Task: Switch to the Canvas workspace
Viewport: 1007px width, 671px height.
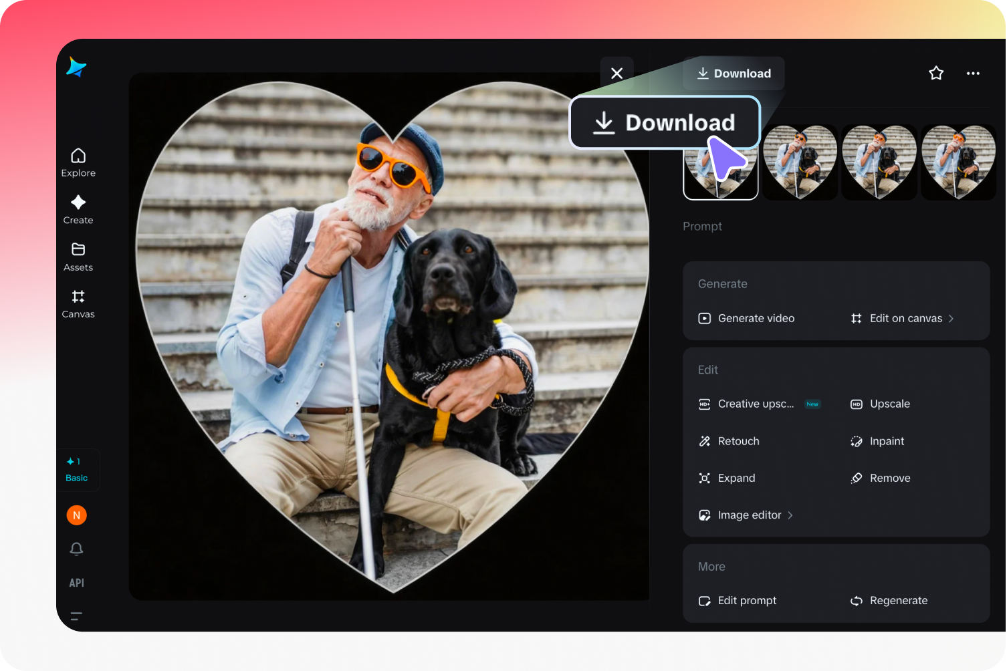Action: (x=78, y=304)
